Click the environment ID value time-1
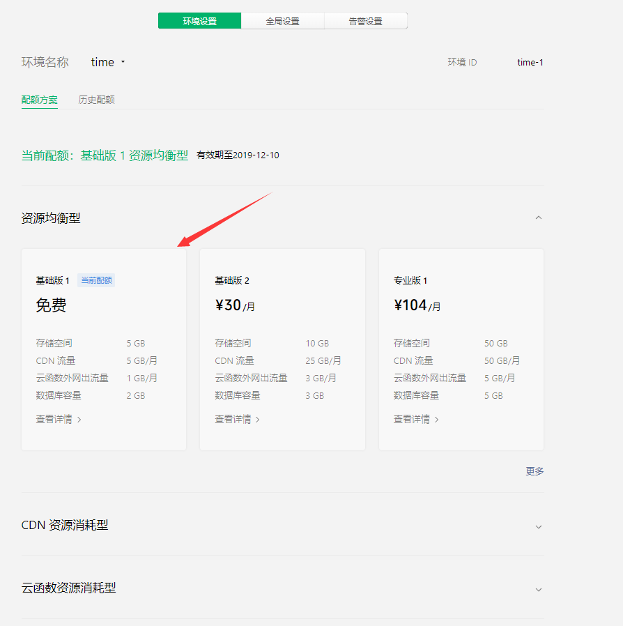The image size is (623, 626). pyautogui.click(x=530, y=62)
